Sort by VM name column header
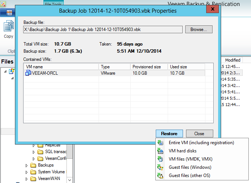The height and width of the screenshot is (183, 251). coord(61,67)
